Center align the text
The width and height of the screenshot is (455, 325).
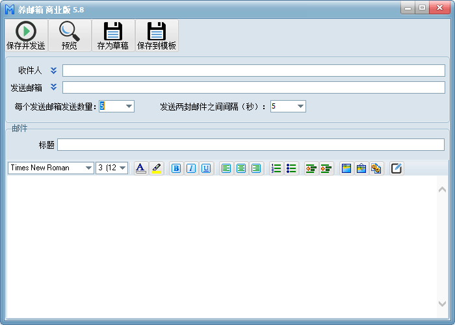click(241, 168)
